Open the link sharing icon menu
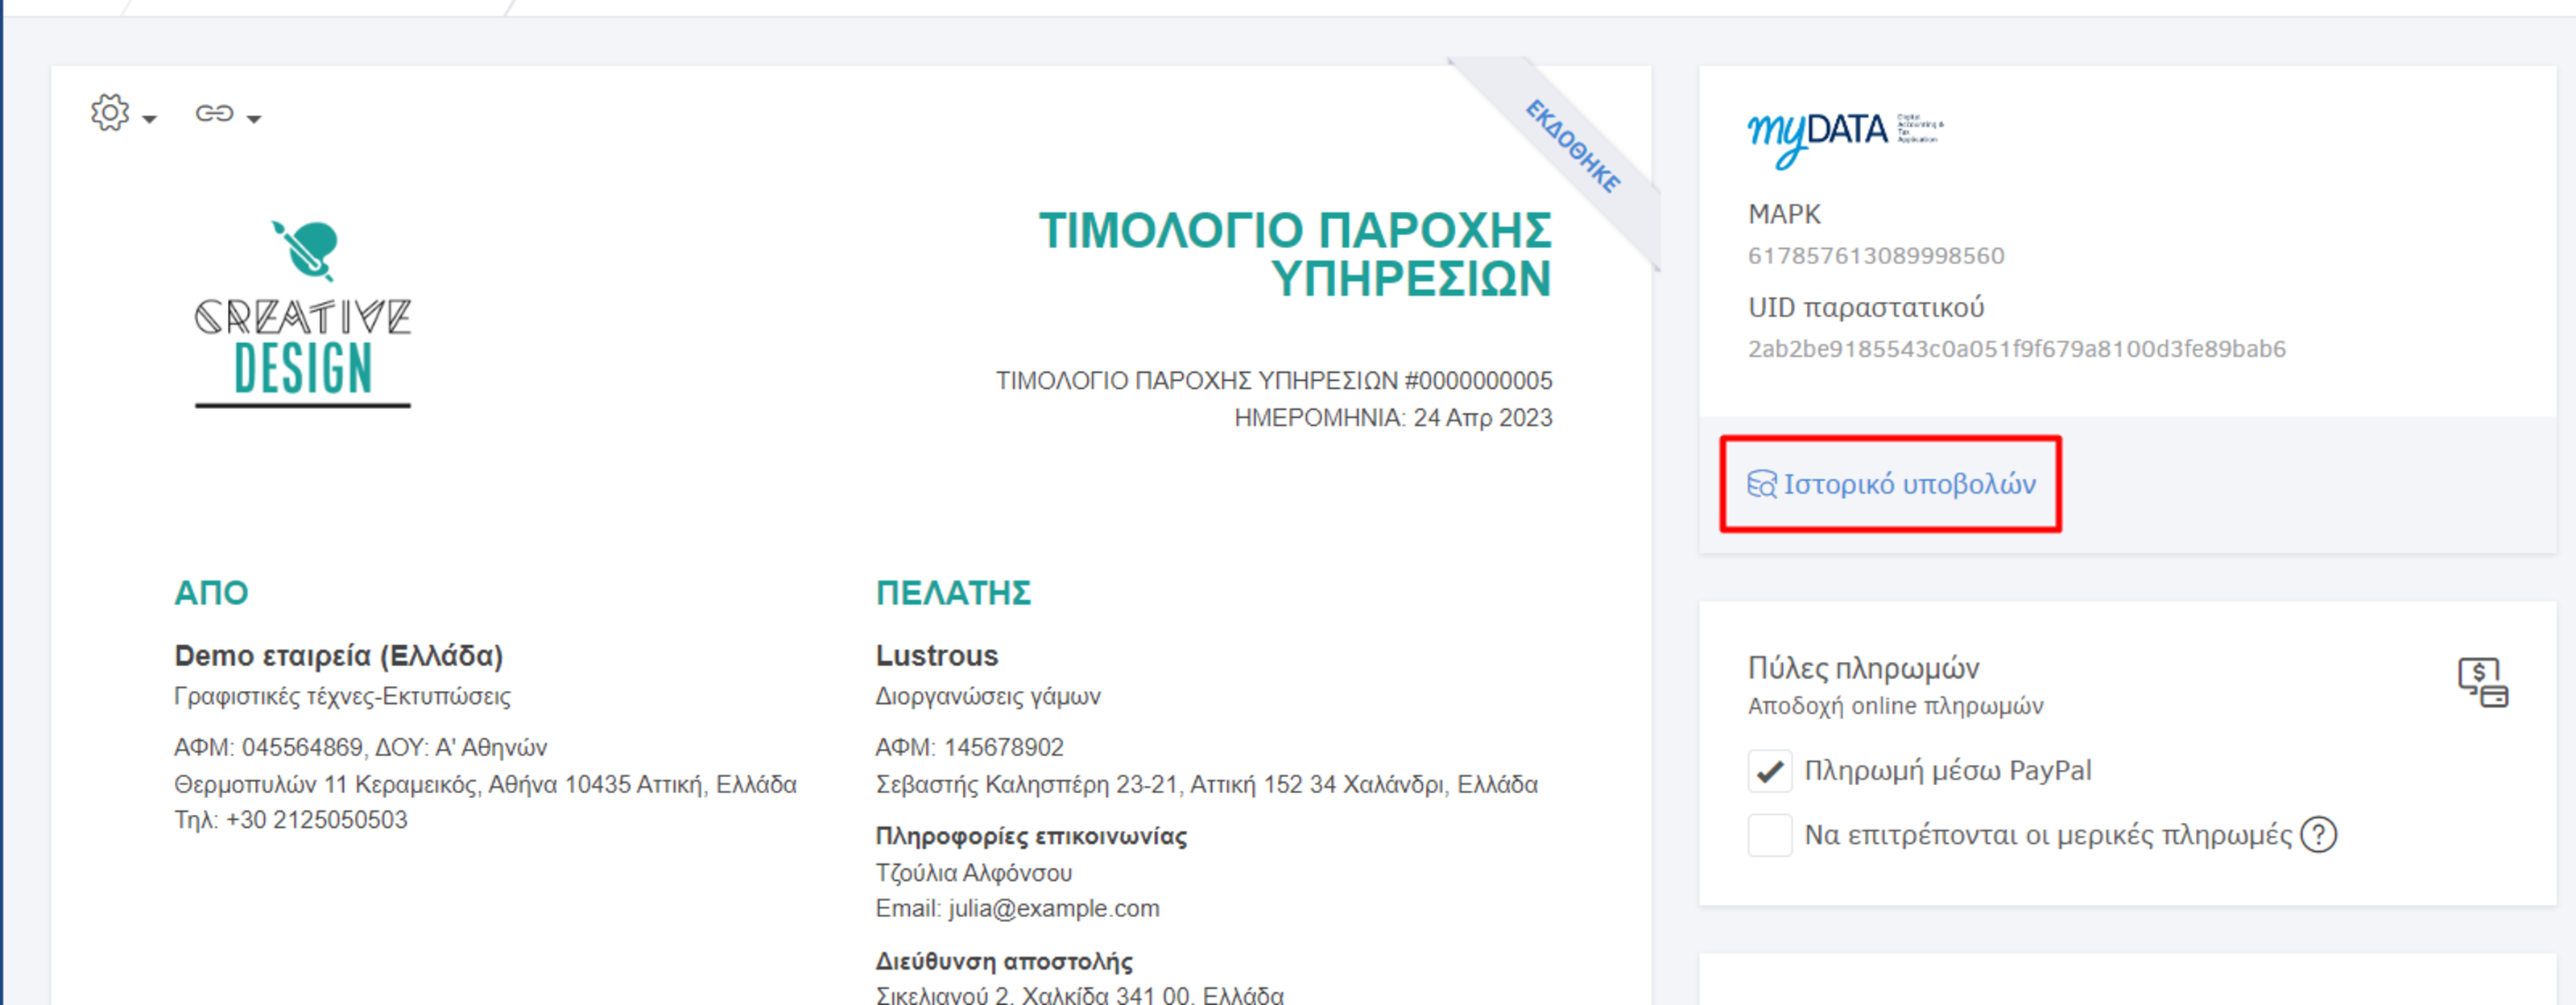2576x1005 pixels. (x=214, y=114)
